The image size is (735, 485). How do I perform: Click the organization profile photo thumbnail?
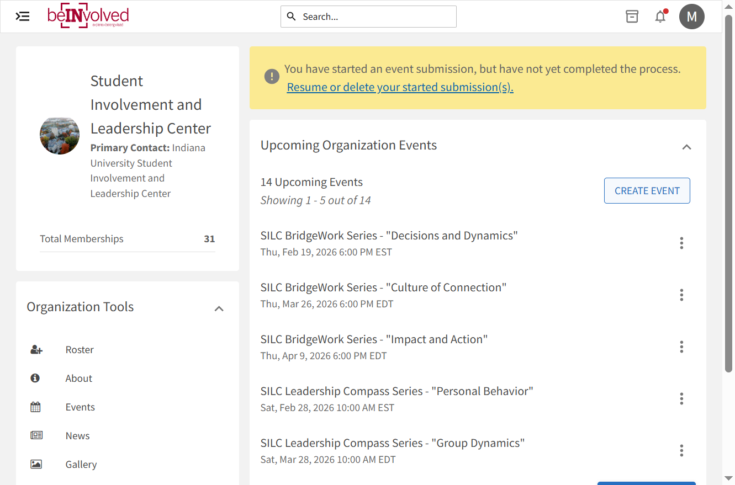pyautogui.click(x=60, y=136)
